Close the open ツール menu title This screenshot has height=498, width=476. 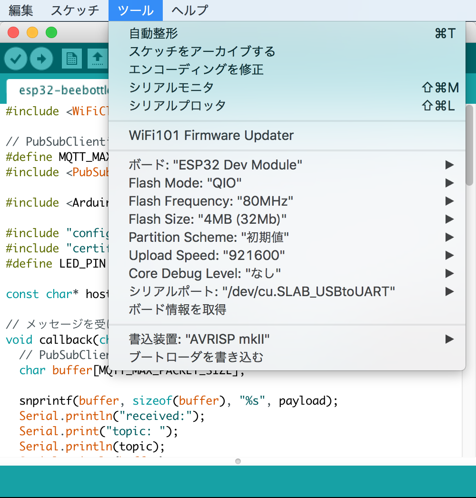[x=136, y=10]
